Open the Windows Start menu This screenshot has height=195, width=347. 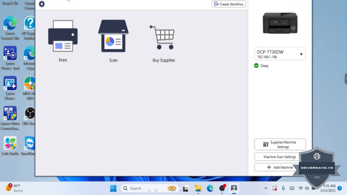pyautogui.click(x=113, y=188)
